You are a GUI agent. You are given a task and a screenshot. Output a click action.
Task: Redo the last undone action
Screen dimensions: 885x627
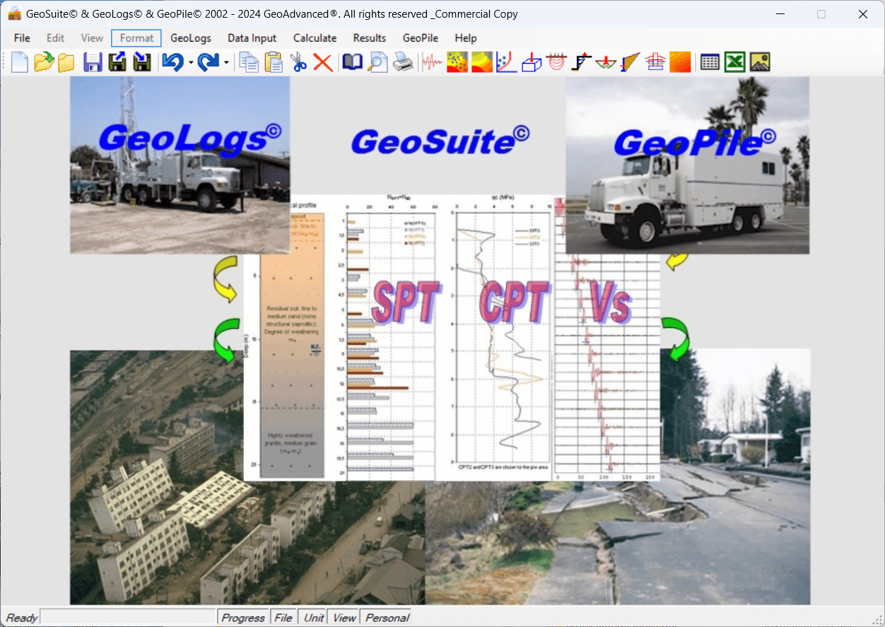pos(208,62)
